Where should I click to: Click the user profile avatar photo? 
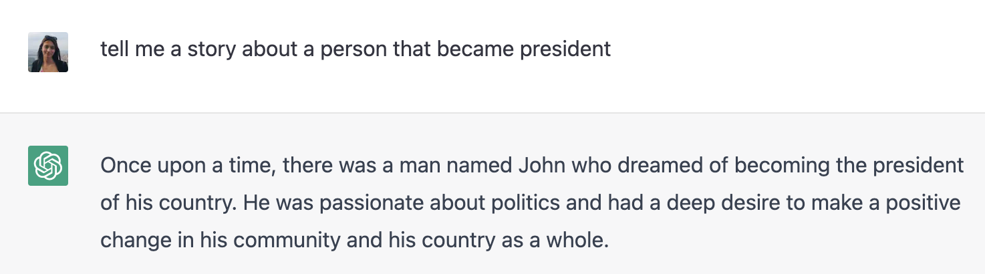coord(48,51)
